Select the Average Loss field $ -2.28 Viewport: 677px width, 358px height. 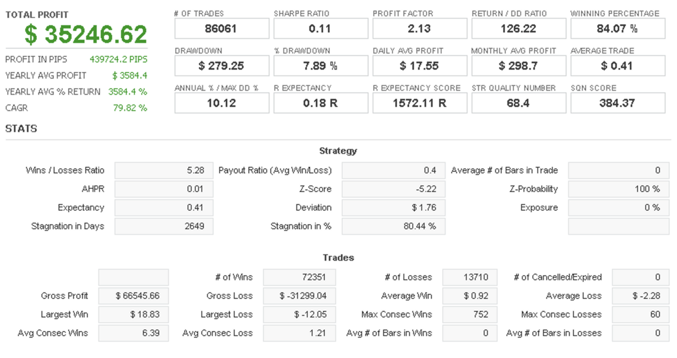tap(641, 296)
